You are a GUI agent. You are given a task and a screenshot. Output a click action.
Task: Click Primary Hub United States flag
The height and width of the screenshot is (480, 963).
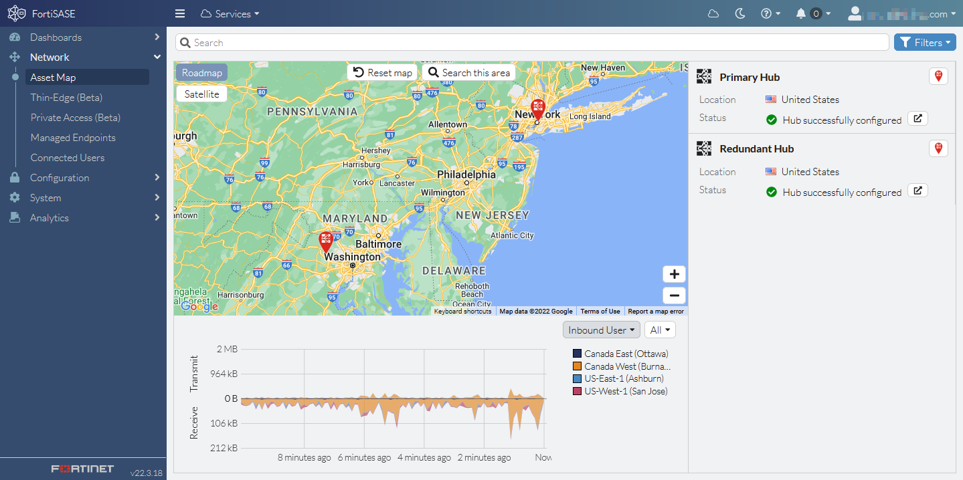coord(771,99)
